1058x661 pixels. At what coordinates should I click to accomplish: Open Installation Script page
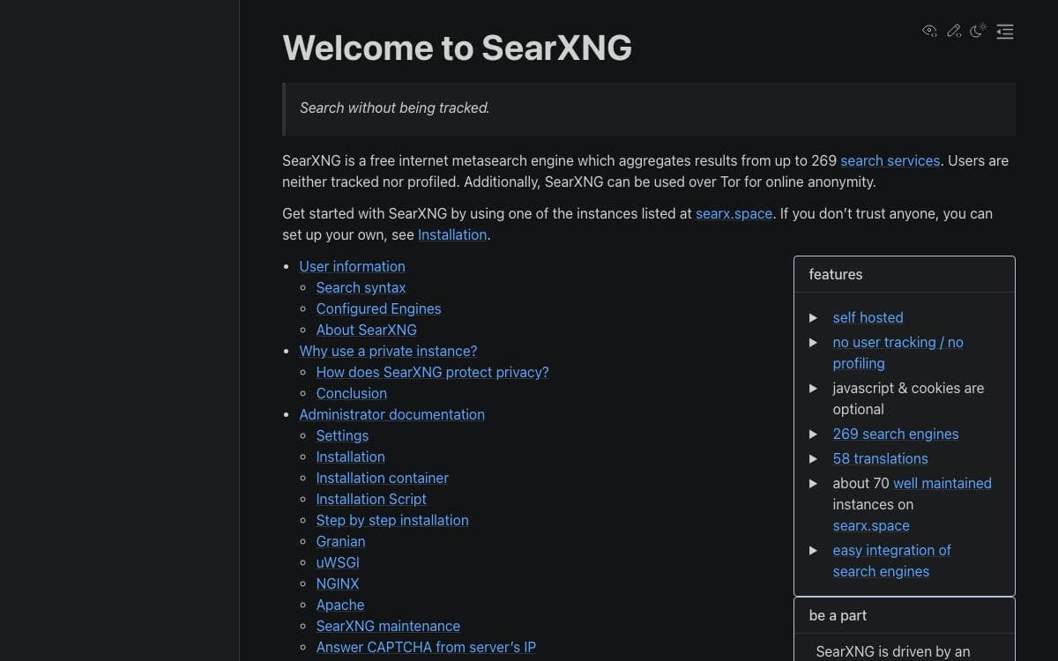point(371,499)
